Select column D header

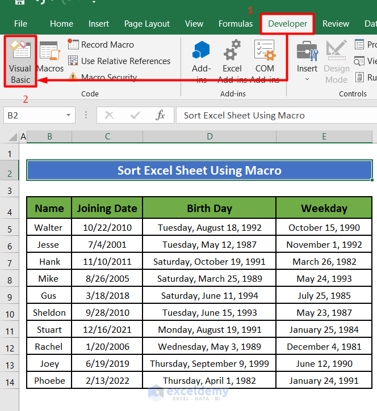click(x=210, y=137)
